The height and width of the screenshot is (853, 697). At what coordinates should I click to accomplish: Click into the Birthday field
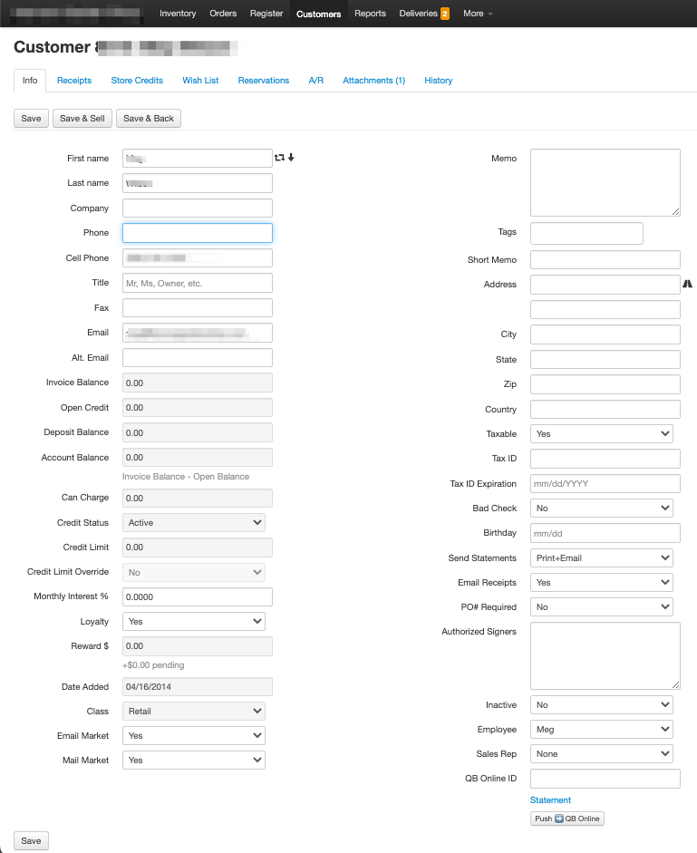pyautogui.click(x=605, y=533)
